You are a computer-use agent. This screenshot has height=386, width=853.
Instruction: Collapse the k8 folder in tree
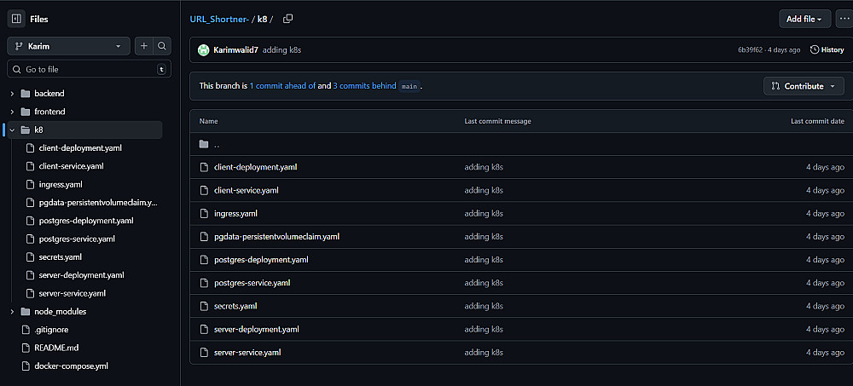coord(12,130)
